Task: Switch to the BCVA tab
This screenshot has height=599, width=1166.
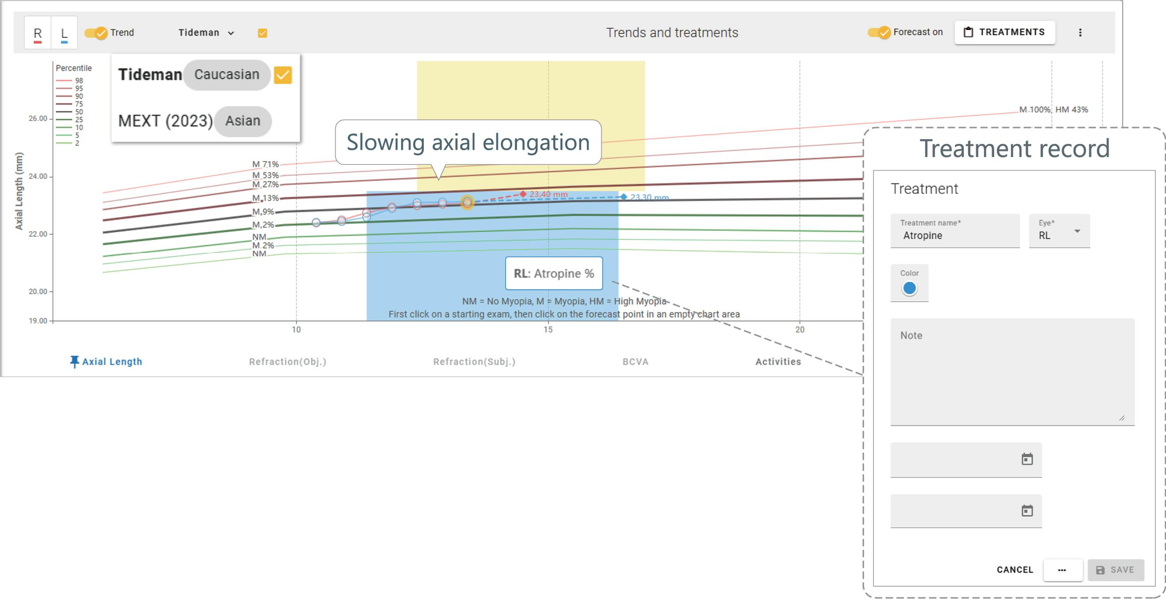Action: point(635,362)
